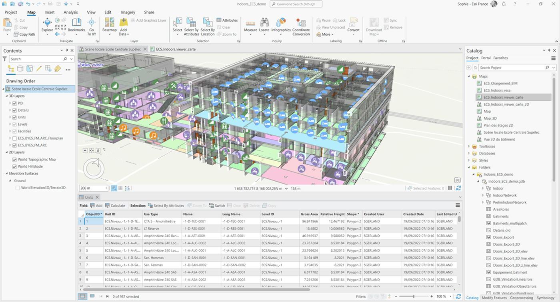Click the Add Data icon

(x=124, y=23)
